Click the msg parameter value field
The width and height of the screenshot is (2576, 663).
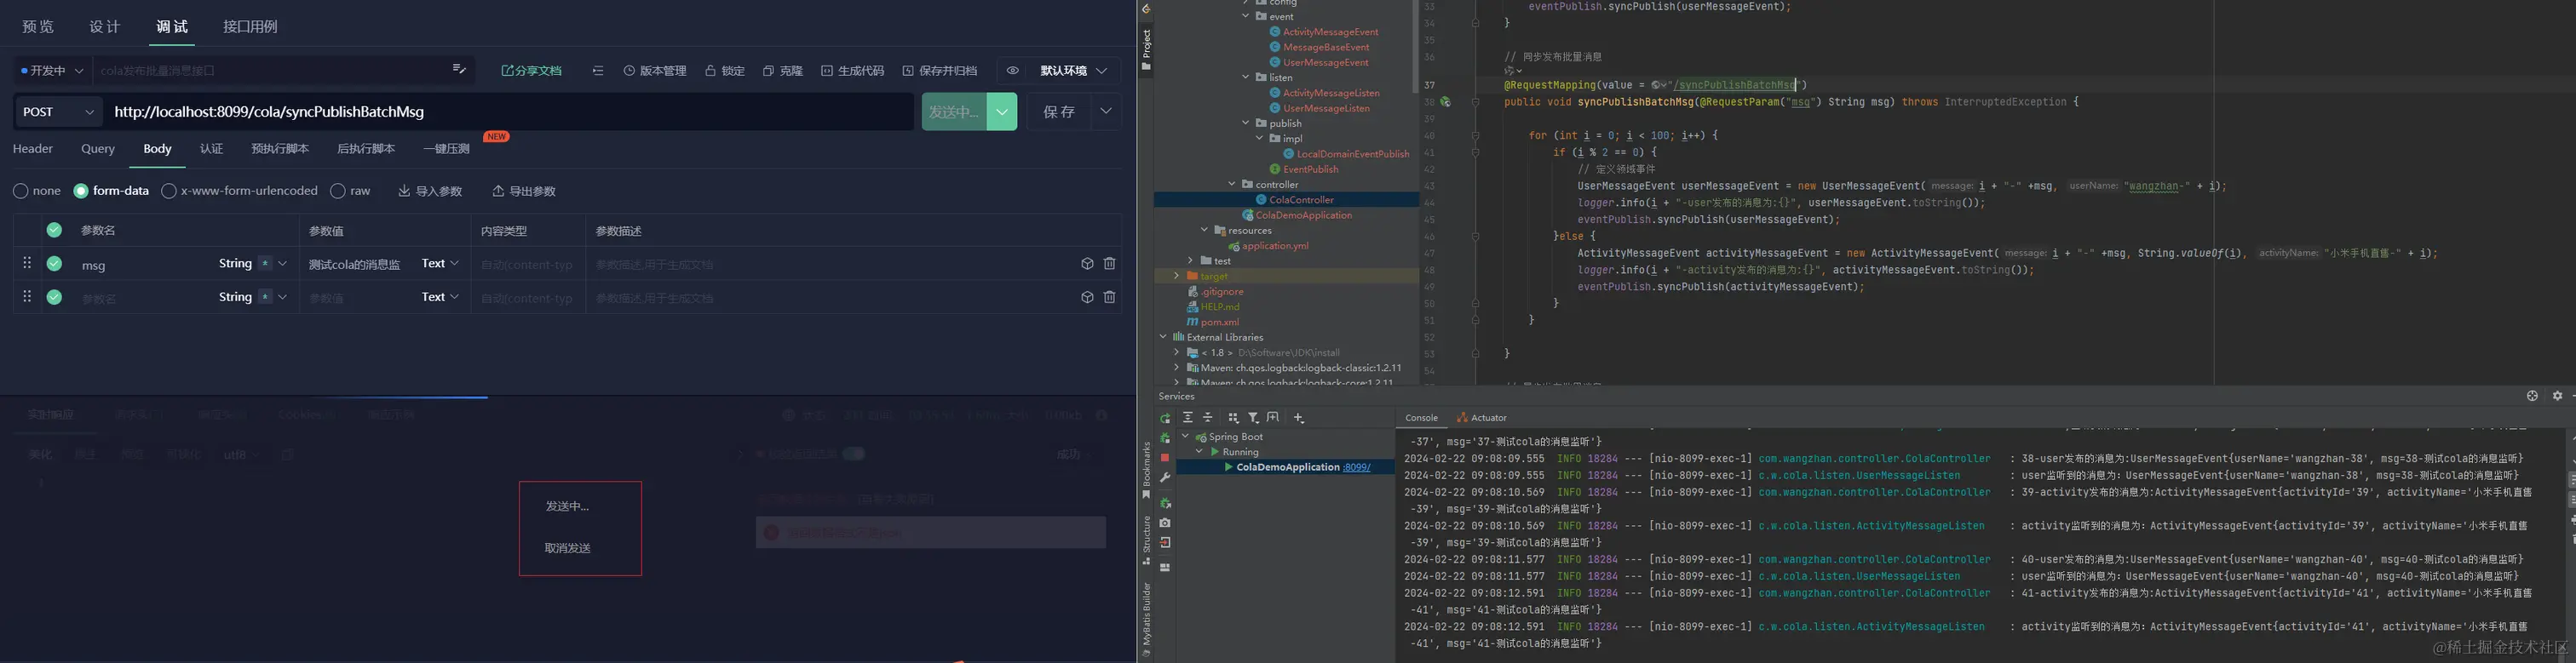click(x=354, y=265)
